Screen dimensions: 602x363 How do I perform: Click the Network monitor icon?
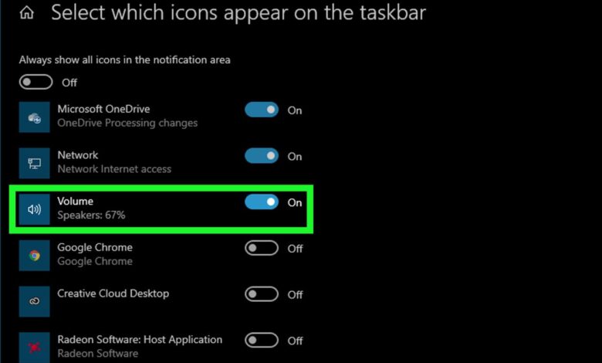pos(35,163)
